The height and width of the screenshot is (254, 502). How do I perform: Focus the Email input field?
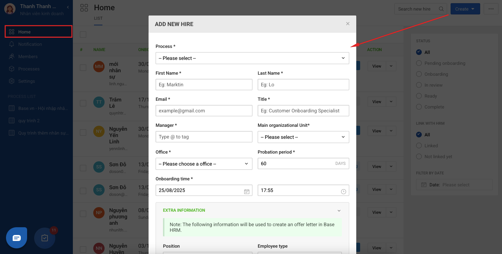click(x=204, y=111)
